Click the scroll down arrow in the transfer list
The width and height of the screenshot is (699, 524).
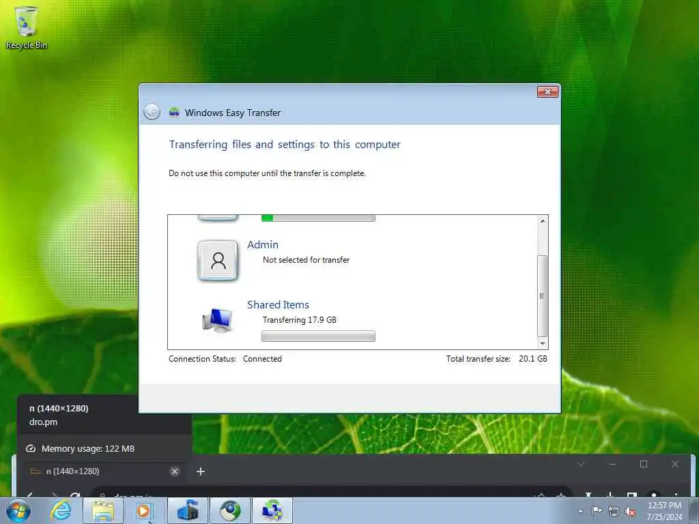point(542,344)
